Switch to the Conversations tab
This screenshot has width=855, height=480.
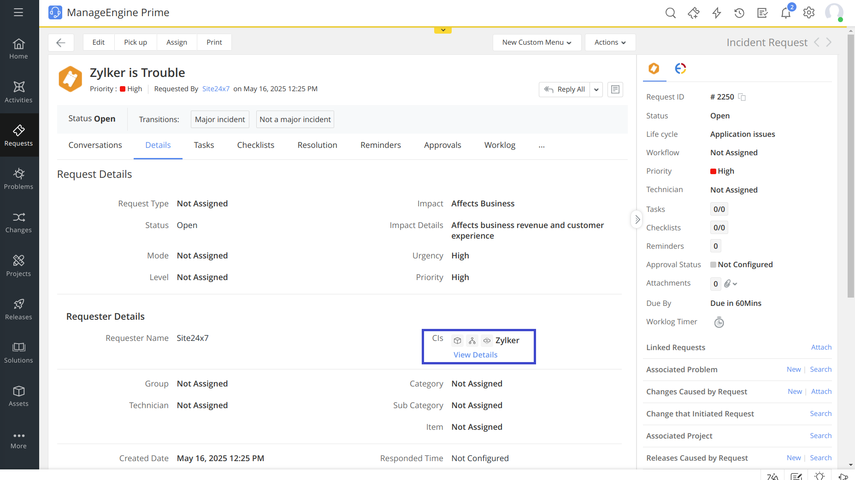[95, 145]
